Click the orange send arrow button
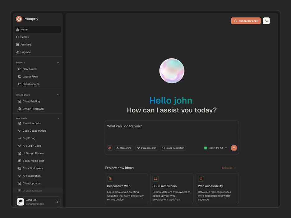This screenshot has height=218, width=291. click(234, 148)
